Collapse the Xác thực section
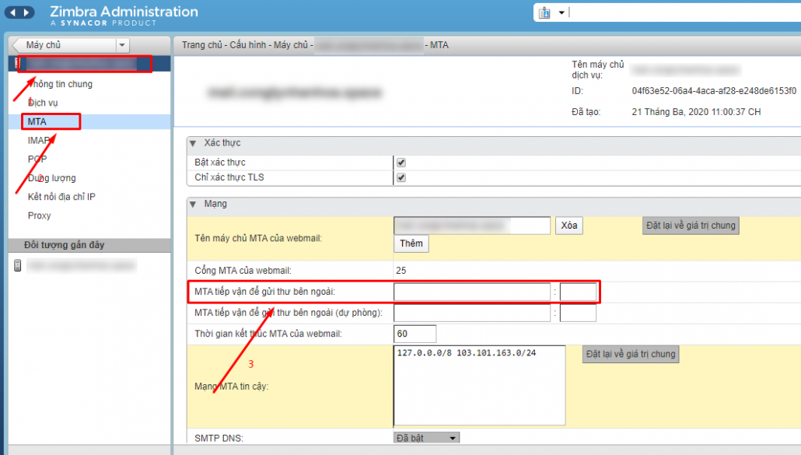This screenshot has height=455, width=801. [192, 142]
